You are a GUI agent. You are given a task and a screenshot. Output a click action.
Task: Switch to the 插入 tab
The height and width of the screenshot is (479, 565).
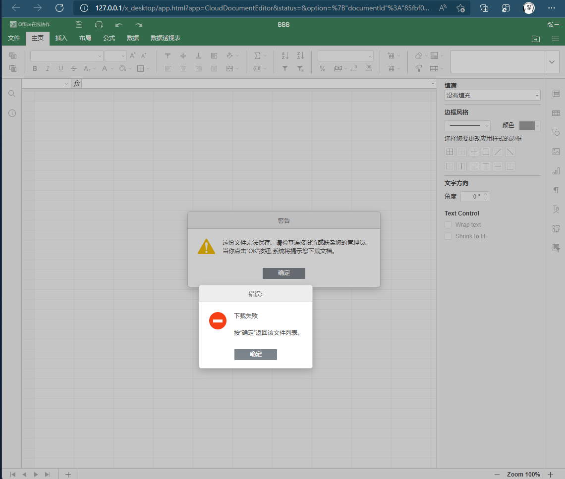61,38
